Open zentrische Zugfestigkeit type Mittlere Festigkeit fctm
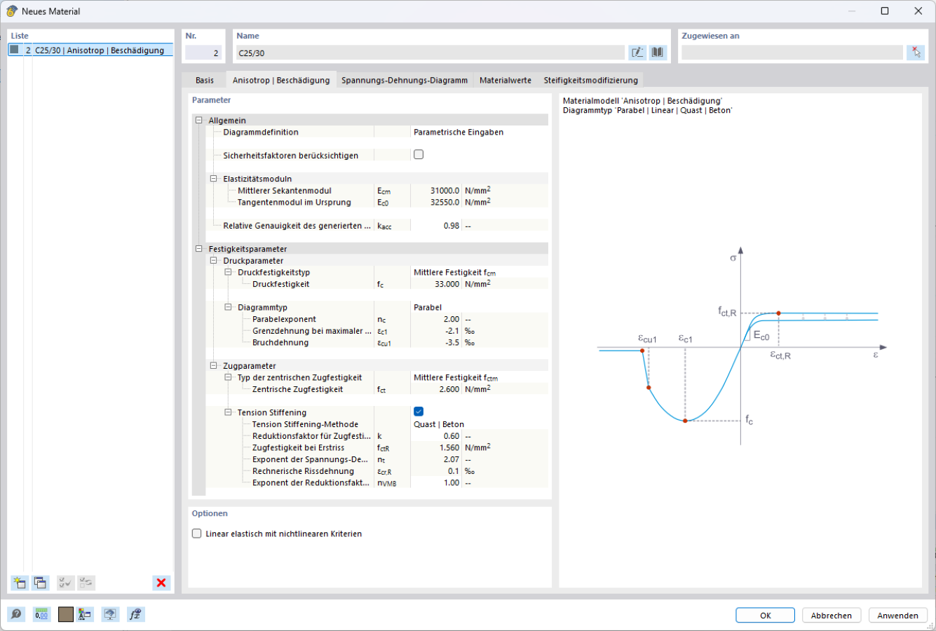This screenshot has width=936, height=631. click(x=480, y=377)
